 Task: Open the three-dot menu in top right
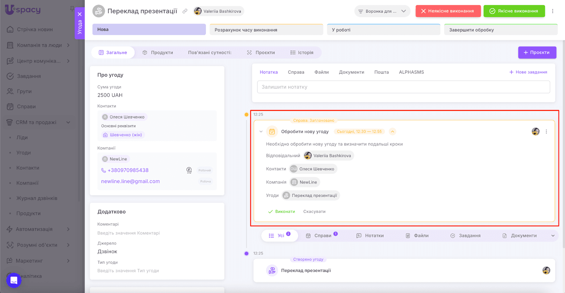[553, 11]
